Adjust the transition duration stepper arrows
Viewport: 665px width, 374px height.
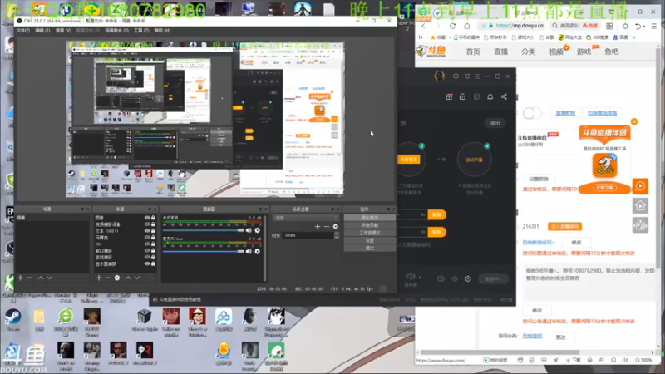[x=337, y=235]
